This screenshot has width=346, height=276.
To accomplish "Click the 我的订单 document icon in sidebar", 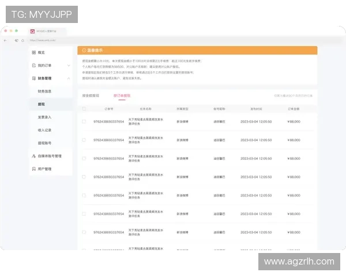I will (34, 66).
